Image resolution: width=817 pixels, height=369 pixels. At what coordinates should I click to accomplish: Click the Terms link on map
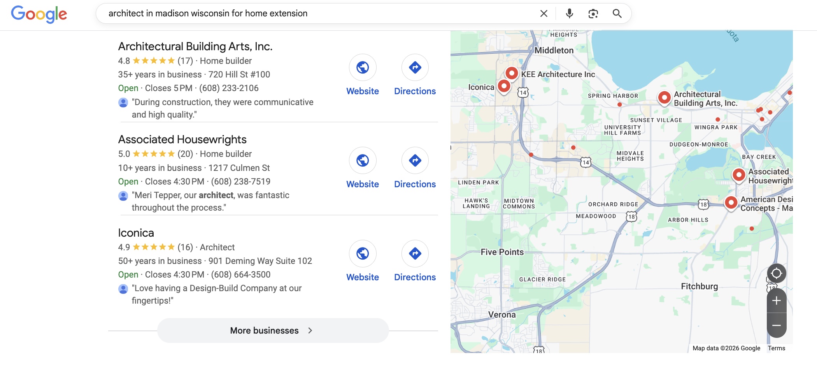(x=776, y=348)
